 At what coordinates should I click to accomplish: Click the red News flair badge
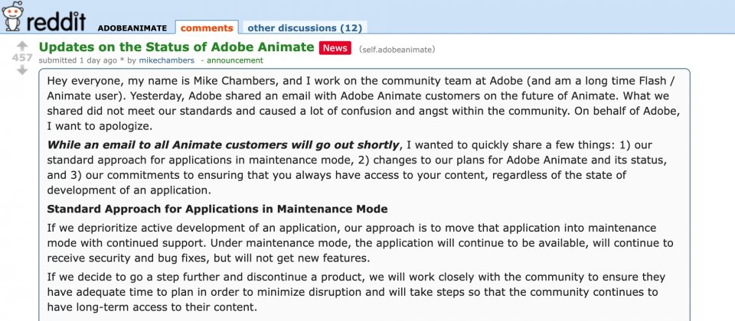(x=335, y=47)
